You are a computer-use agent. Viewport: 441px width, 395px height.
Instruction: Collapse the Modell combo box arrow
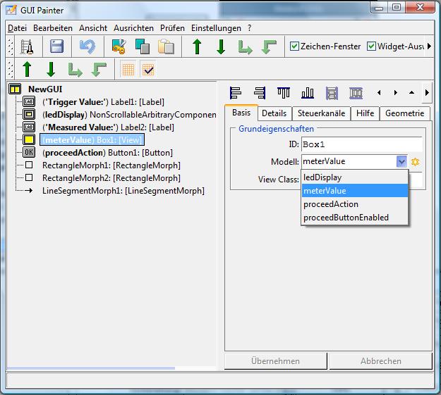pos(401,162)
